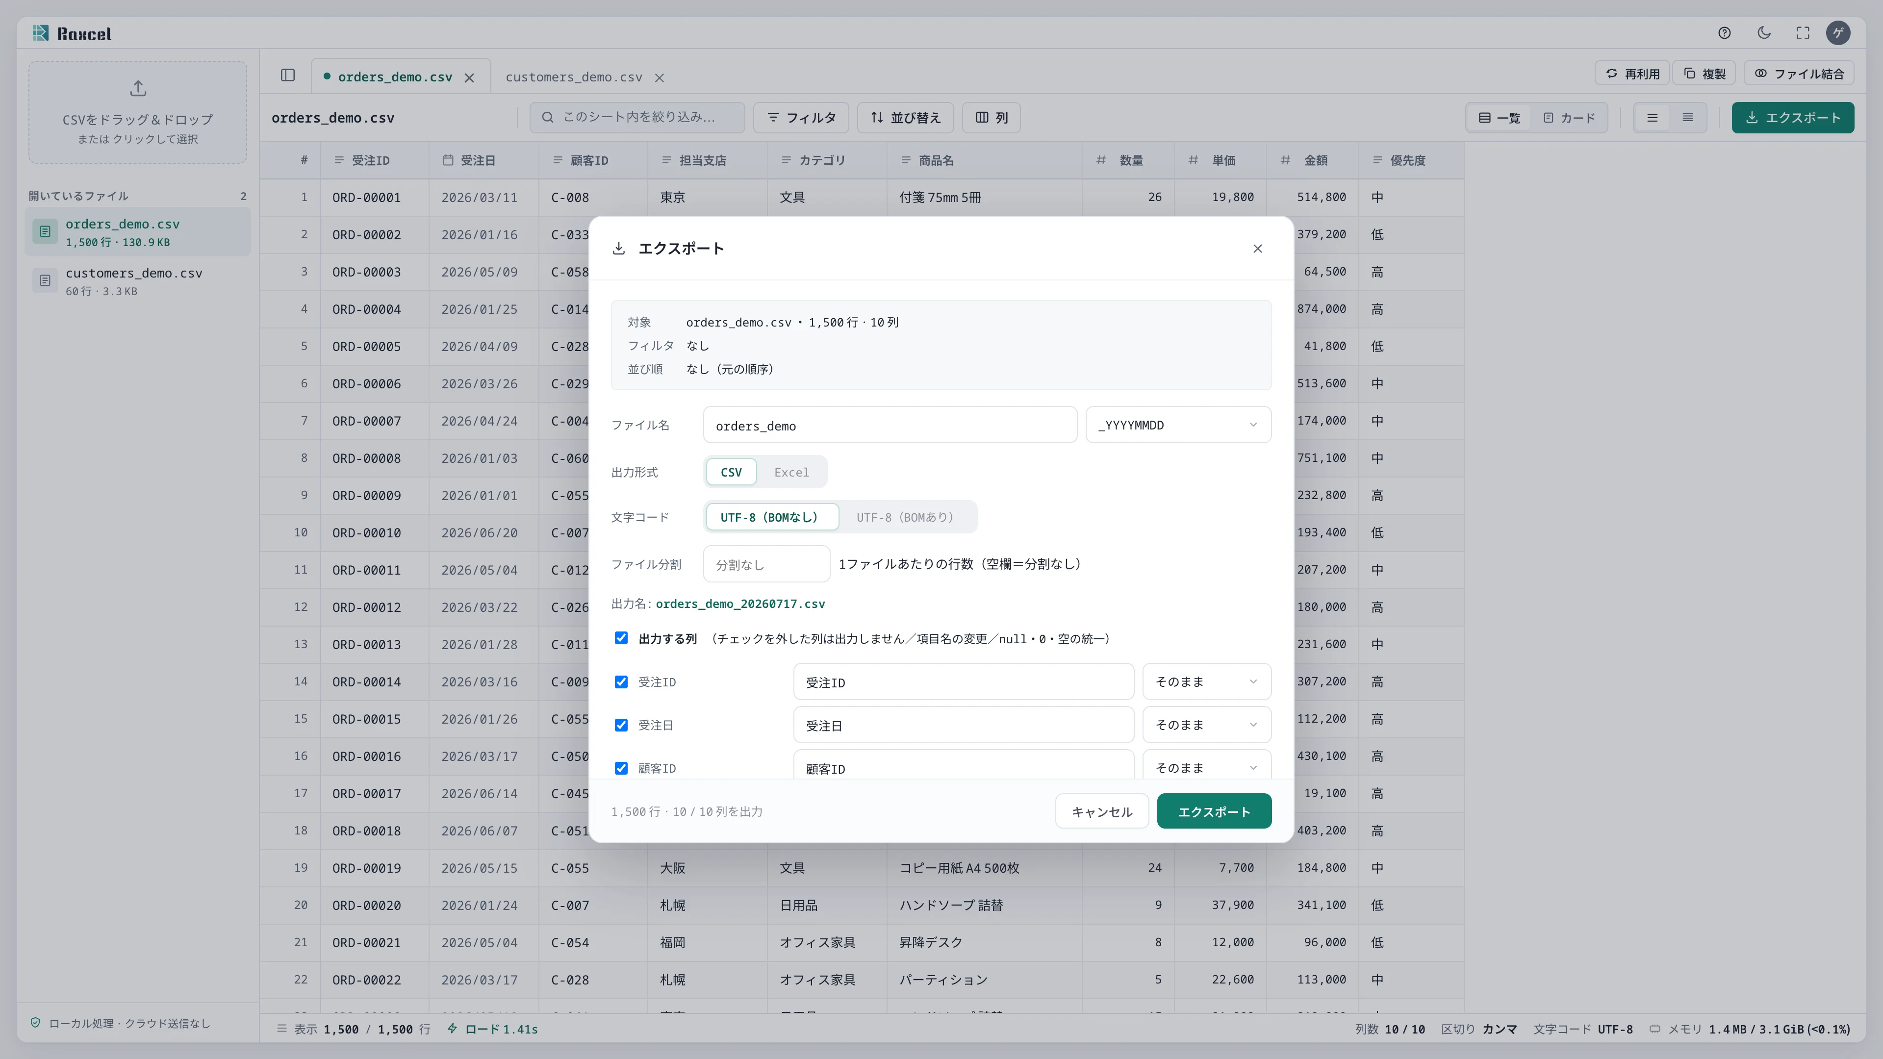Viewport: 1883px width, 1059px height.
Task: Open the user avatar menu
Action: click(1838, 33)
